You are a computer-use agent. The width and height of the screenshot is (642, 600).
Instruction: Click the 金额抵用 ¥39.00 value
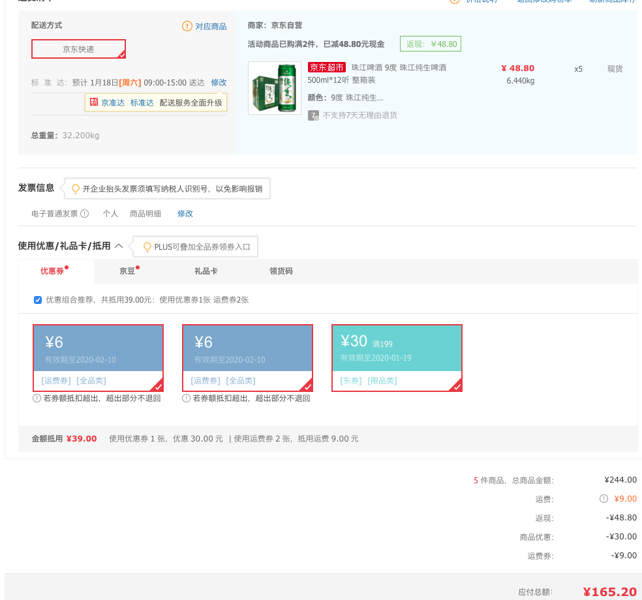click(82, 439)
